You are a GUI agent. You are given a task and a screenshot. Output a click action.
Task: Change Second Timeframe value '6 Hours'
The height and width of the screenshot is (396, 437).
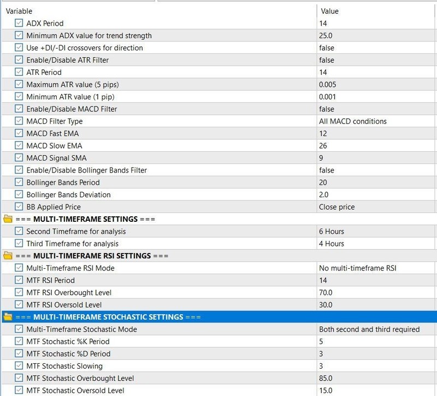(x=376, y=231)
